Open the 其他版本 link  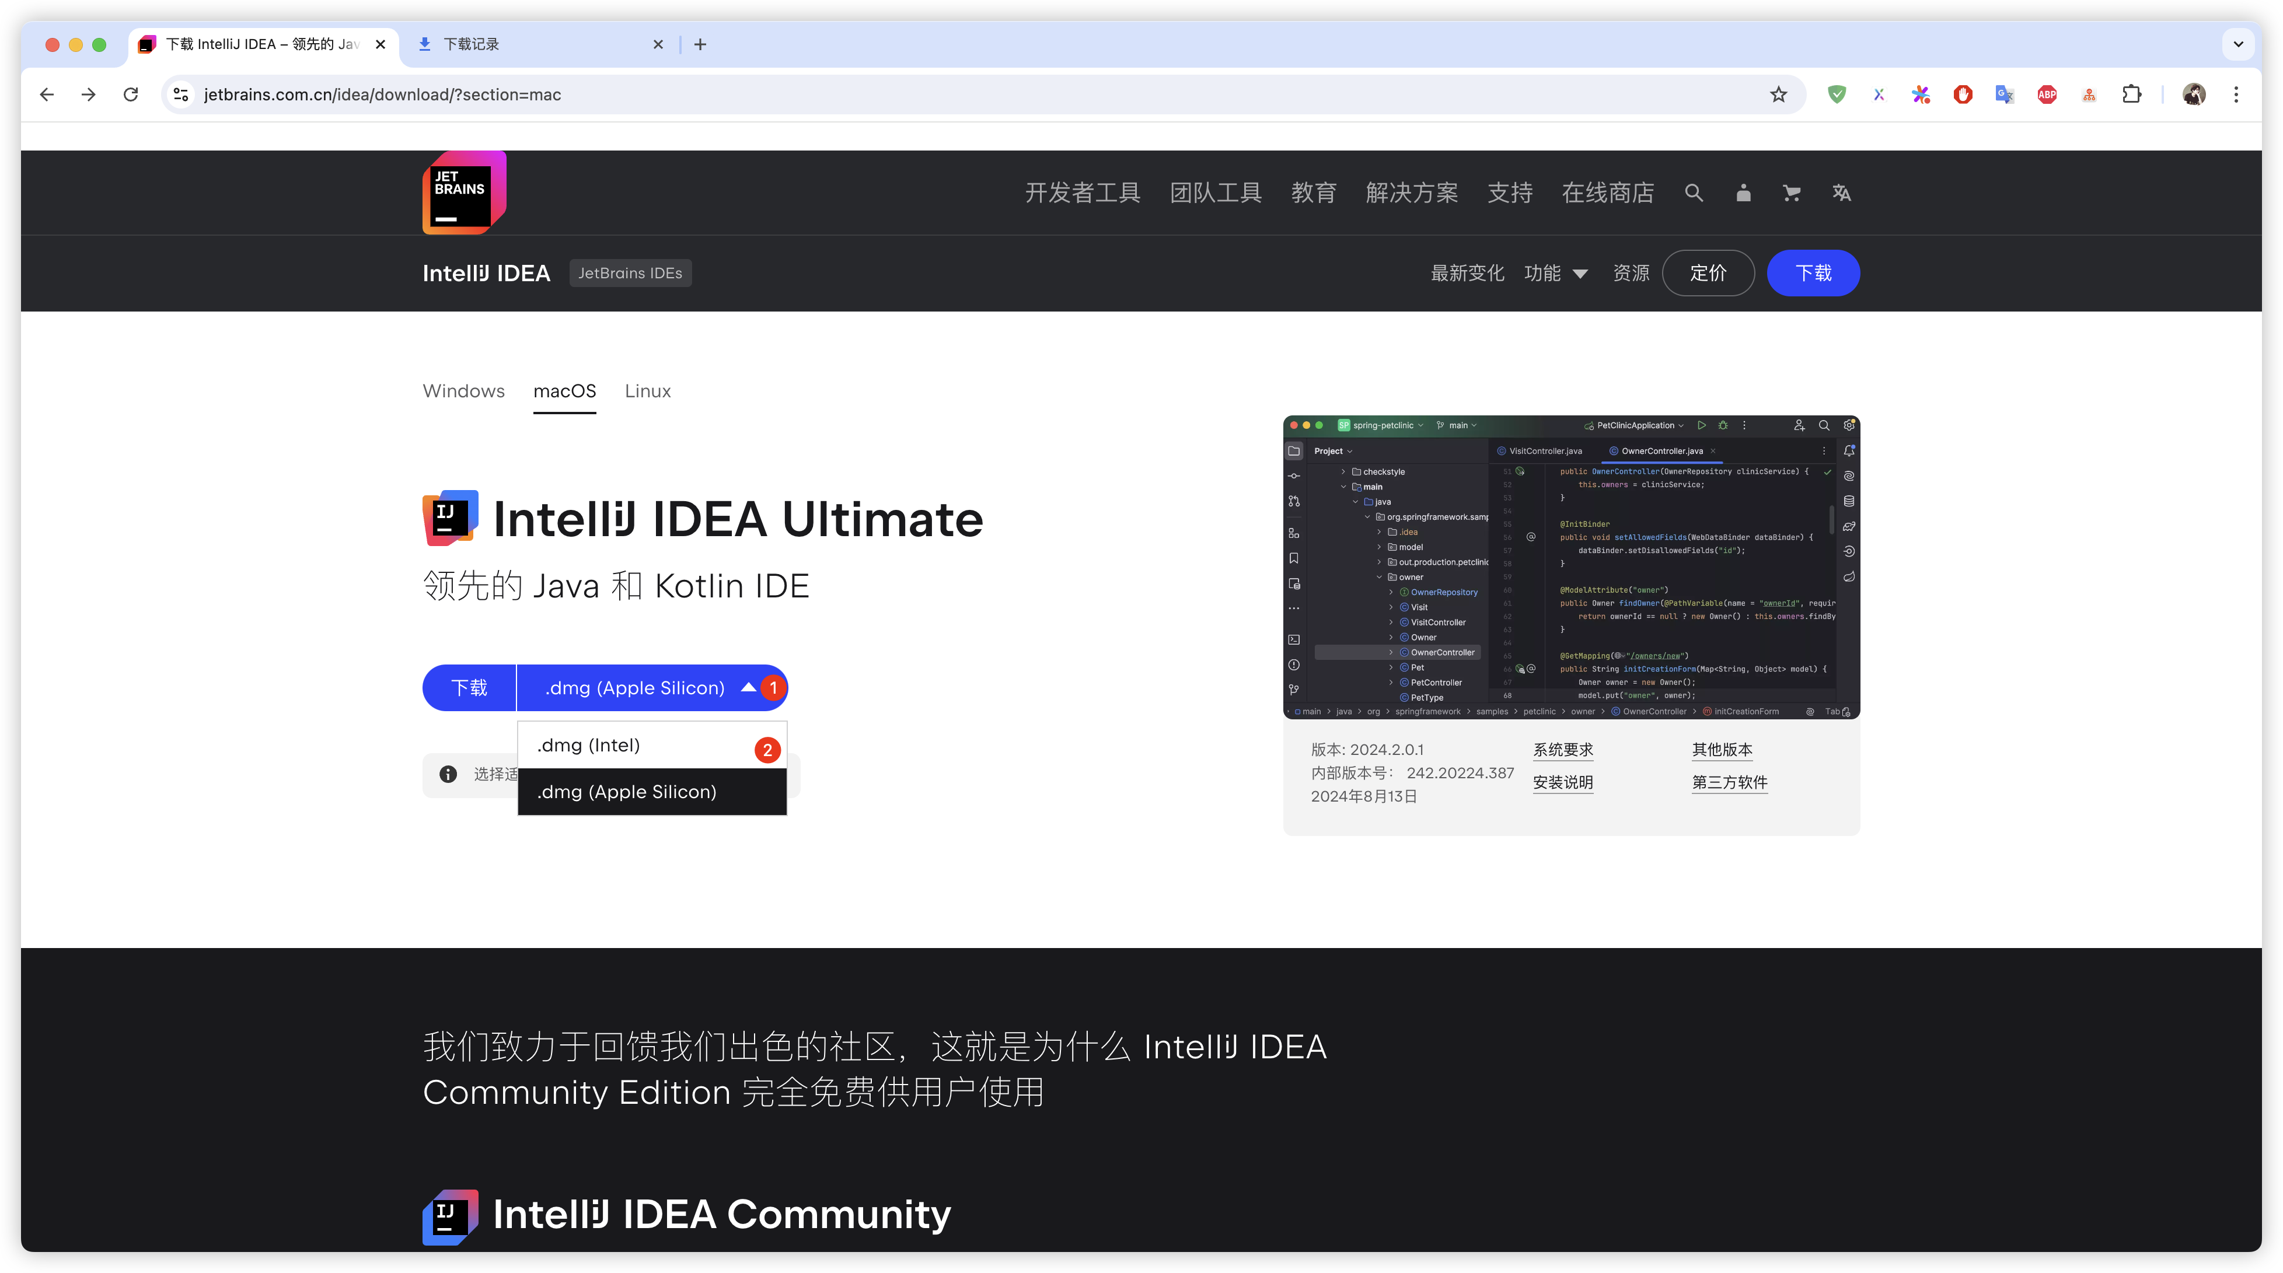(x=1722, y=750)
